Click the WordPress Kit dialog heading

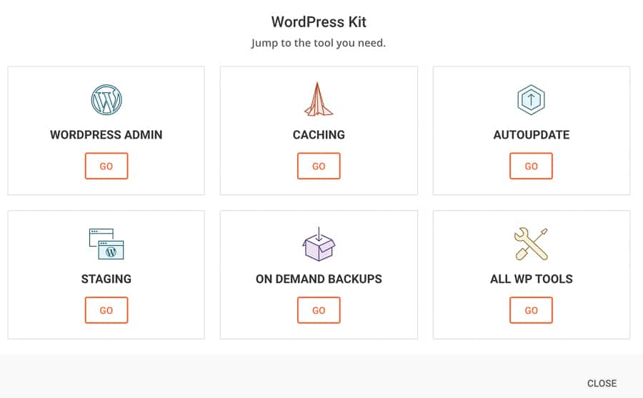(319, 21)
